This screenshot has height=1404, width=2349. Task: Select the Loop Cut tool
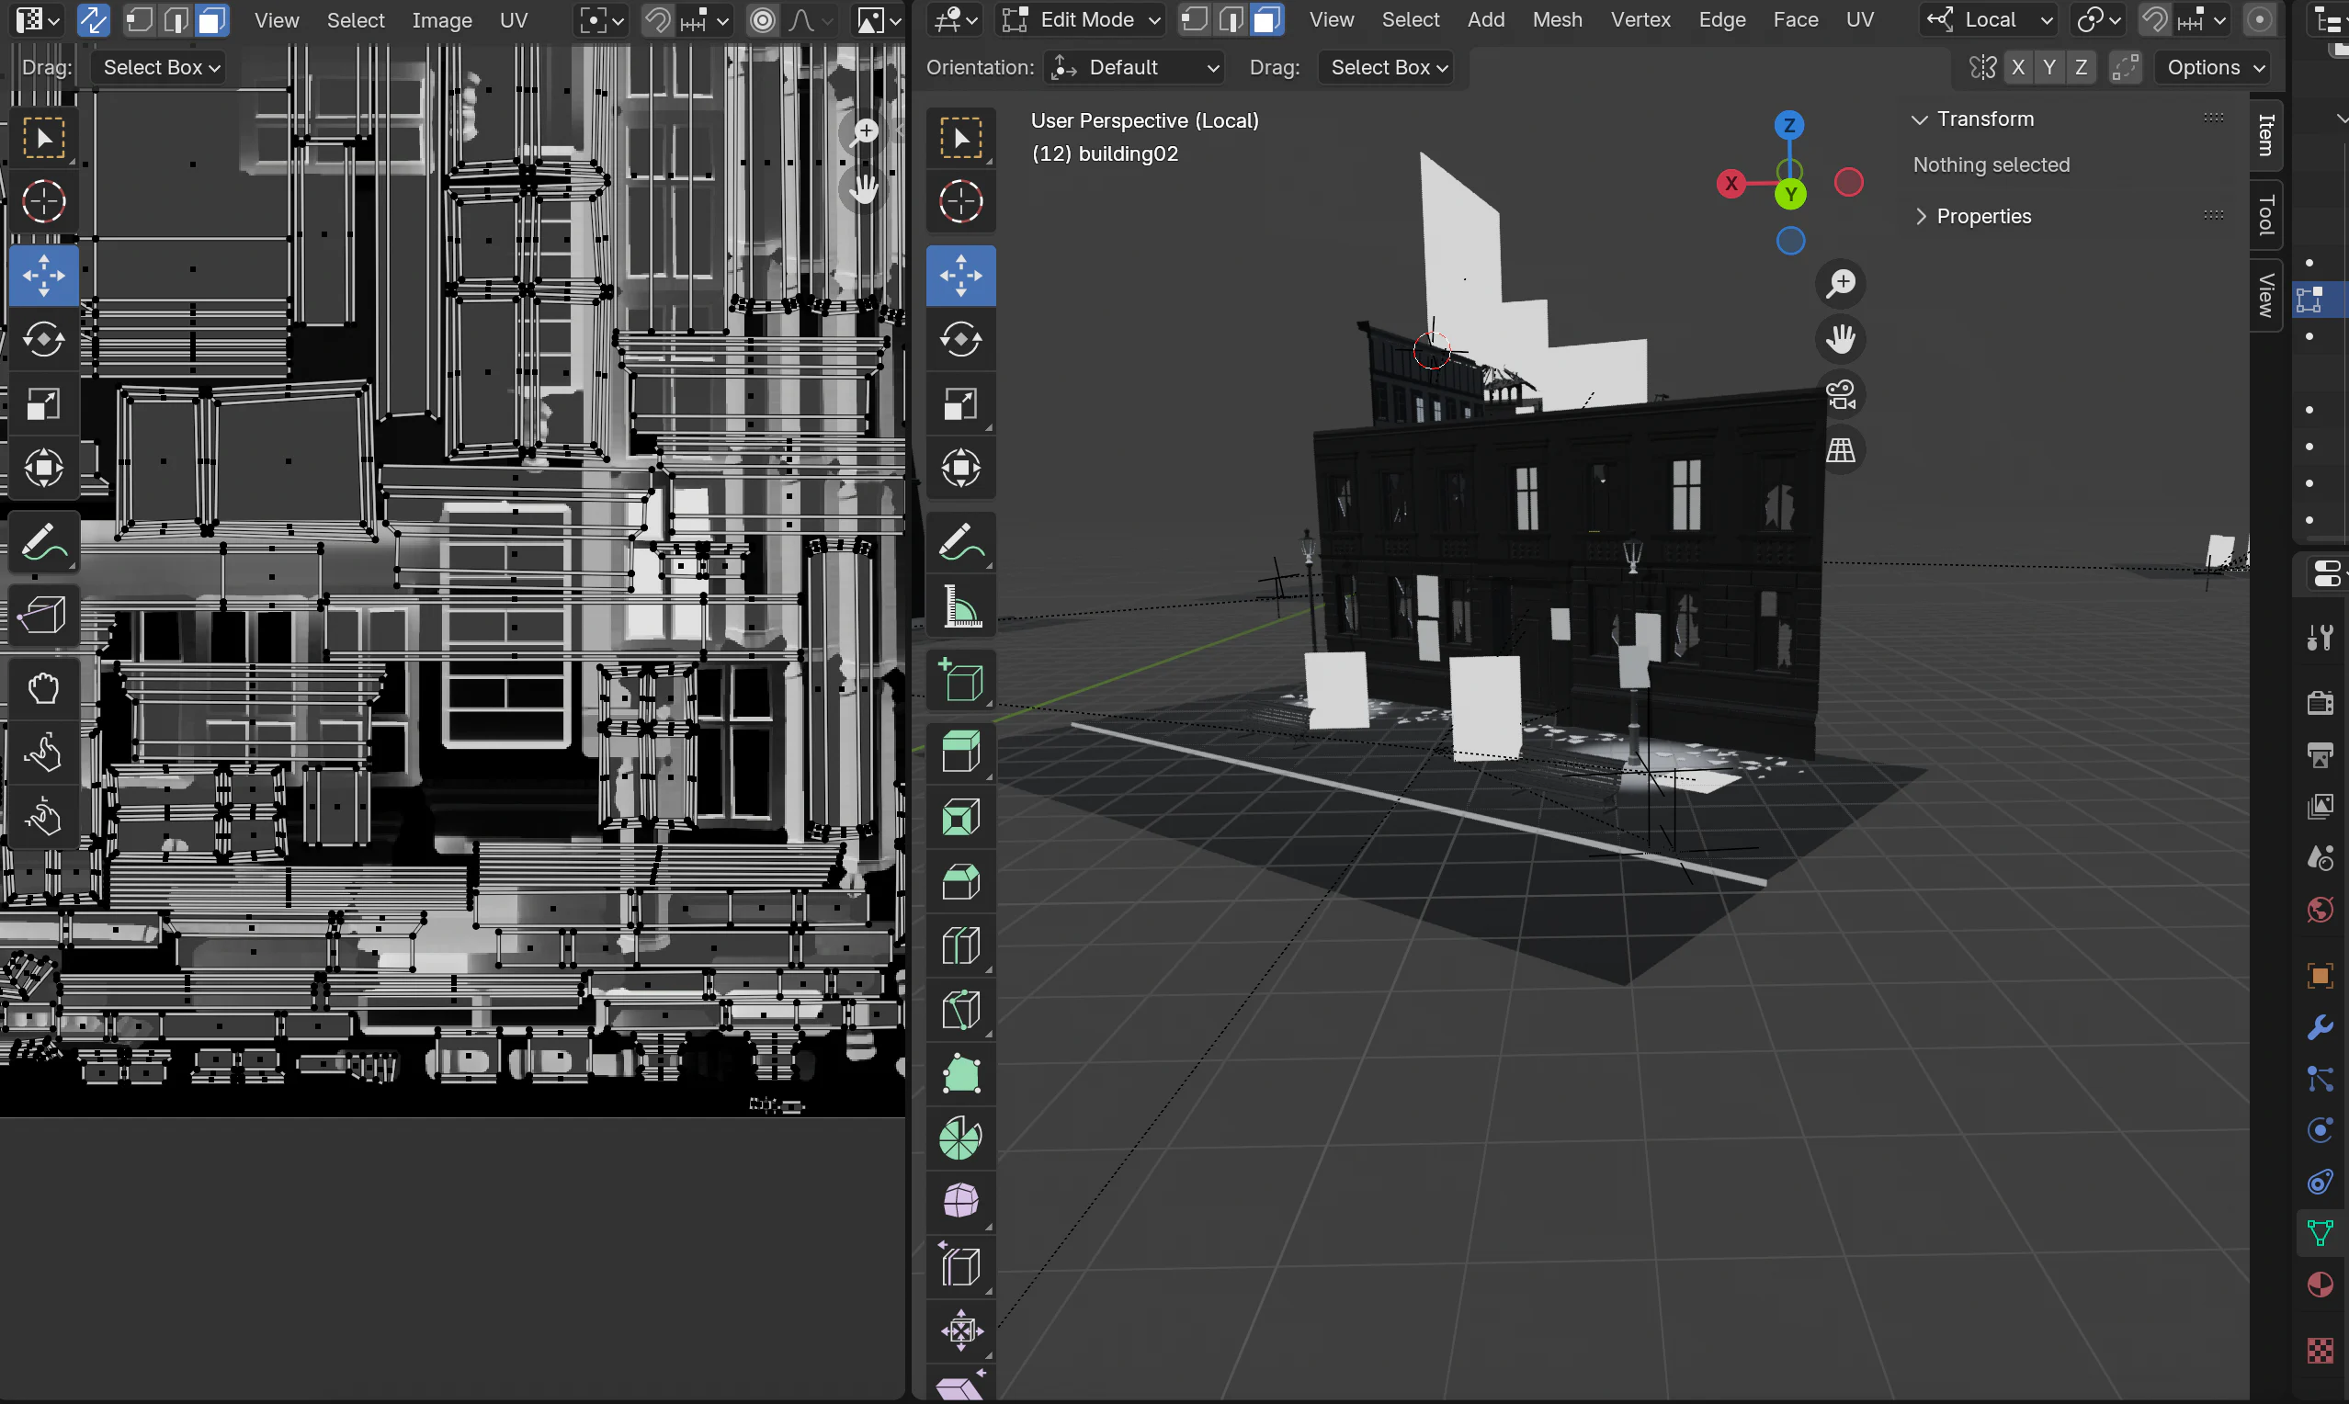point(960,945)
